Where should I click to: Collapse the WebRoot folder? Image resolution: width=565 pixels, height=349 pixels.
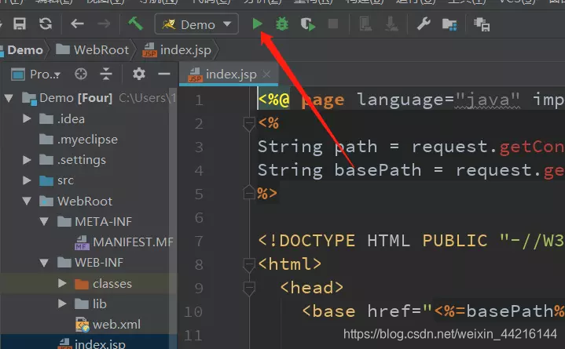27,201
